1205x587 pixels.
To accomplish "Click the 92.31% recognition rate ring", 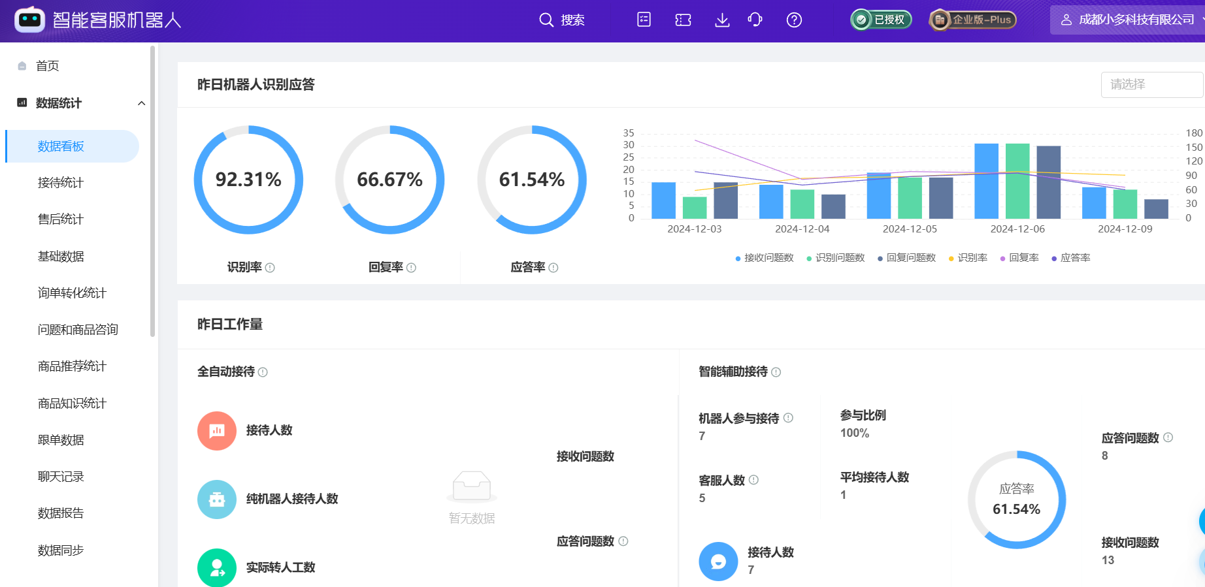I will 248,180.
